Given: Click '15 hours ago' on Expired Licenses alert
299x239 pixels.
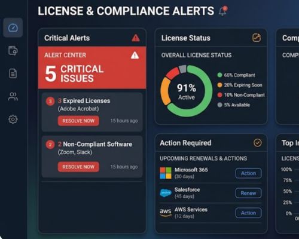Looking at the screenshot, I should [124, 121].
